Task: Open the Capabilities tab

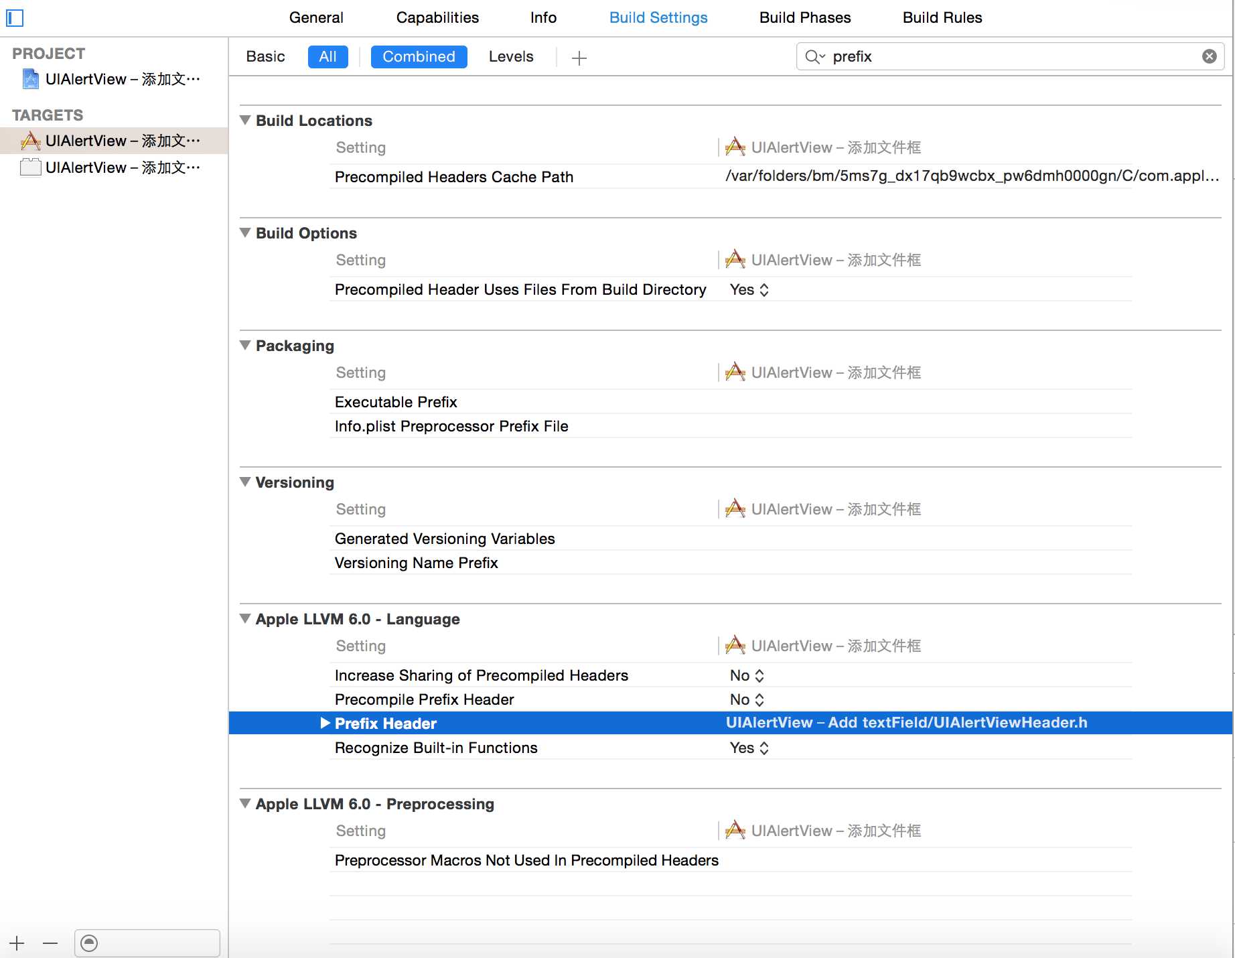Action: tap(437, 18)
